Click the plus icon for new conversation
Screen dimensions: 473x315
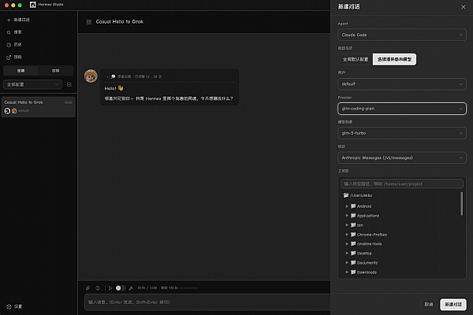(x=9, y=20)
